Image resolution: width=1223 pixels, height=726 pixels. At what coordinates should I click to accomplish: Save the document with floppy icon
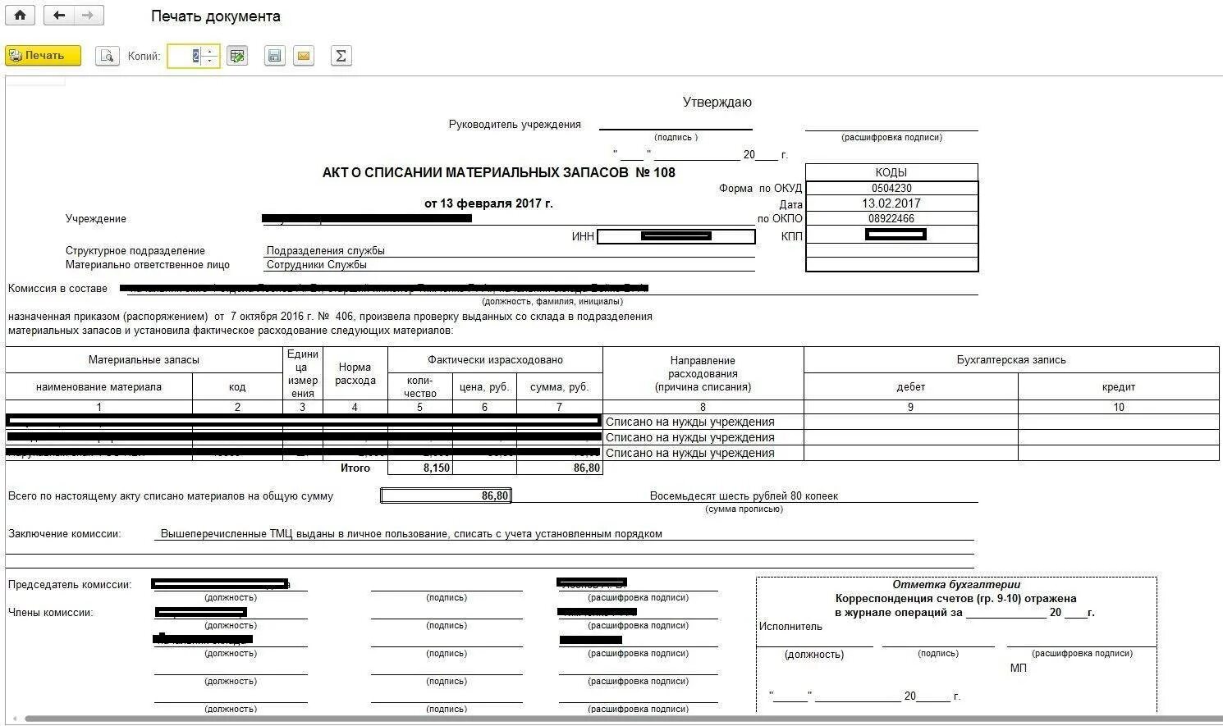point(275,56)
